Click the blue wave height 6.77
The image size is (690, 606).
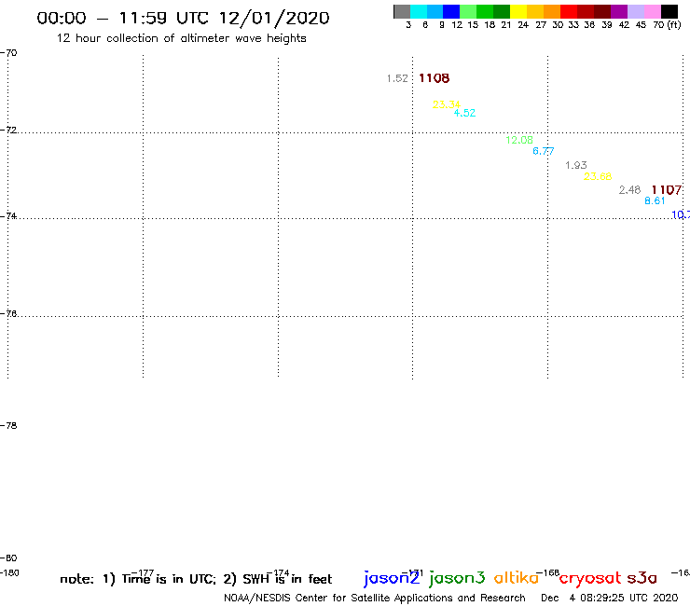pos(543,151)
